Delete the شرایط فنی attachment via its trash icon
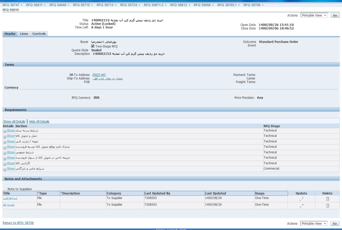The height and width of the screenshot is (230, 342). pyautogui.click(x=328, y=199)
